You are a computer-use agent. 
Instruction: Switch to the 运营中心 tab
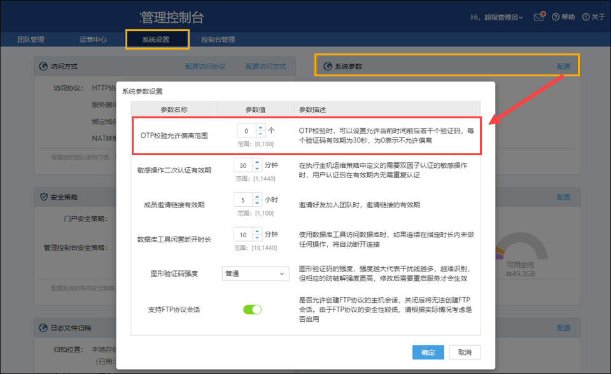click(x=93, y=39)
